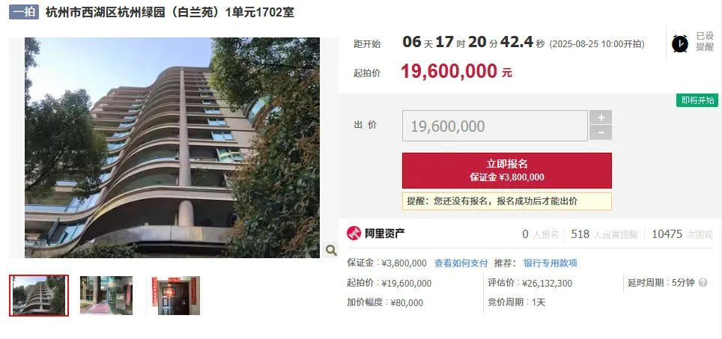Open the 银行专用款项 link
The image size is (722, 339).
(550, 263)
